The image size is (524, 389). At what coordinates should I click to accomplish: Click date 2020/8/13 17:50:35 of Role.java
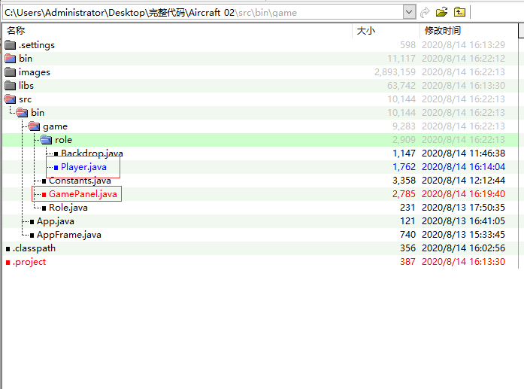pyautogui.click(x=463, y=208)
